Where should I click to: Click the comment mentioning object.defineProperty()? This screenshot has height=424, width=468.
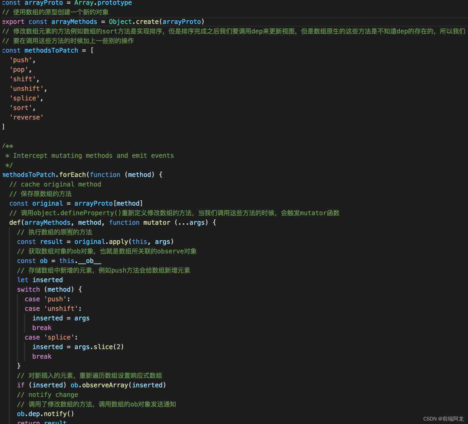click(x=175, y=213)
